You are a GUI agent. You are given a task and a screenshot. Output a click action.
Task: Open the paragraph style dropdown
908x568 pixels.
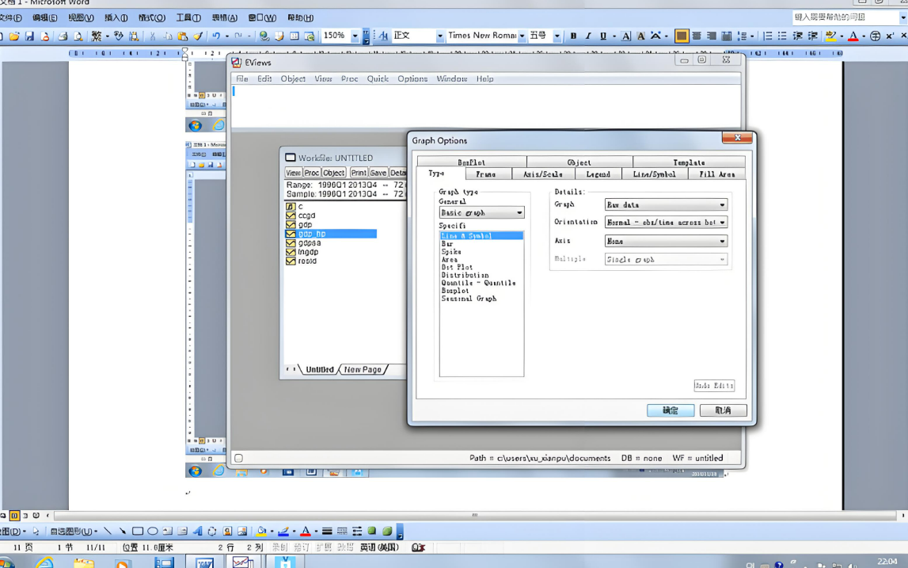point(439,36)
